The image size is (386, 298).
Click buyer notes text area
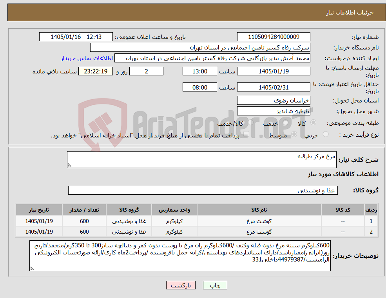coord(180,256)
